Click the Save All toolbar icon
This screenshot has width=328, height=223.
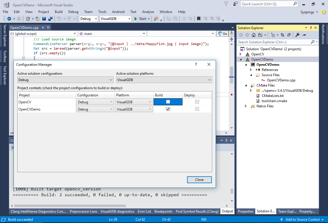(x=50, y=19)
